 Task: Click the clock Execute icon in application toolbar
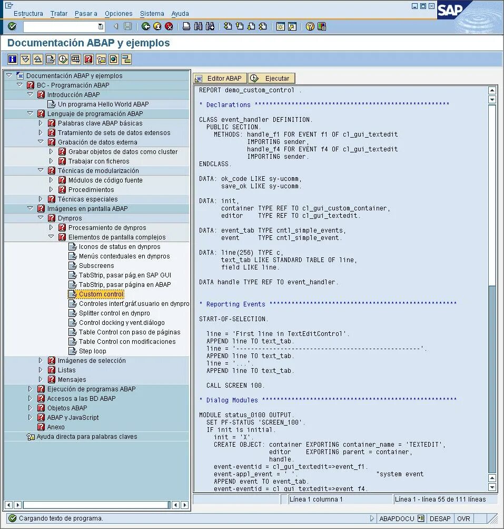point(63,60)
